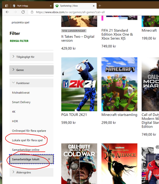Open a new tab with plus icon
The width and height of the screenshot is (159, 184).
[x=100, y=6]
